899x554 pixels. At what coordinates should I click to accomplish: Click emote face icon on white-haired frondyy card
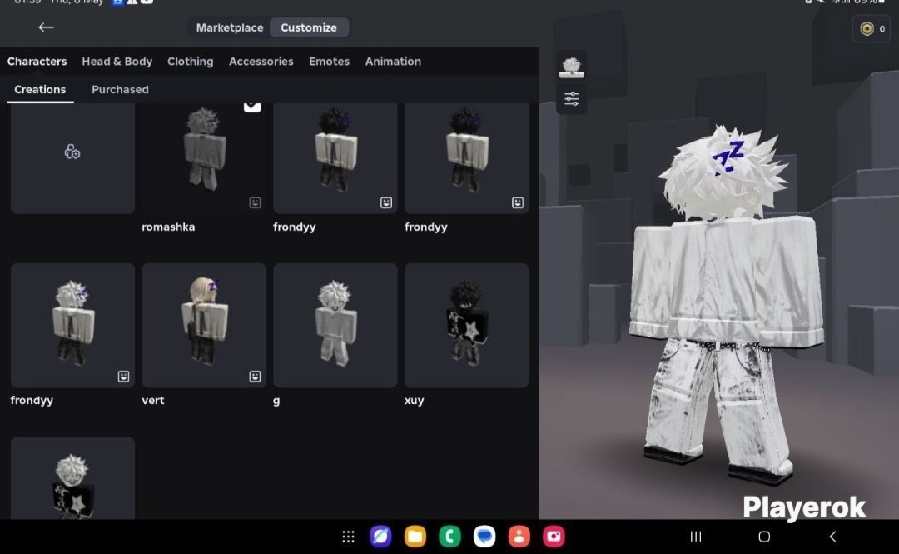[123, 376]
